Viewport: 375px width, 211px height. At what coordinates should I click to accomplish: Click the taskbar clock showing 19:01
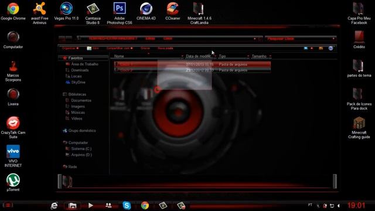[x=356, y=205]
